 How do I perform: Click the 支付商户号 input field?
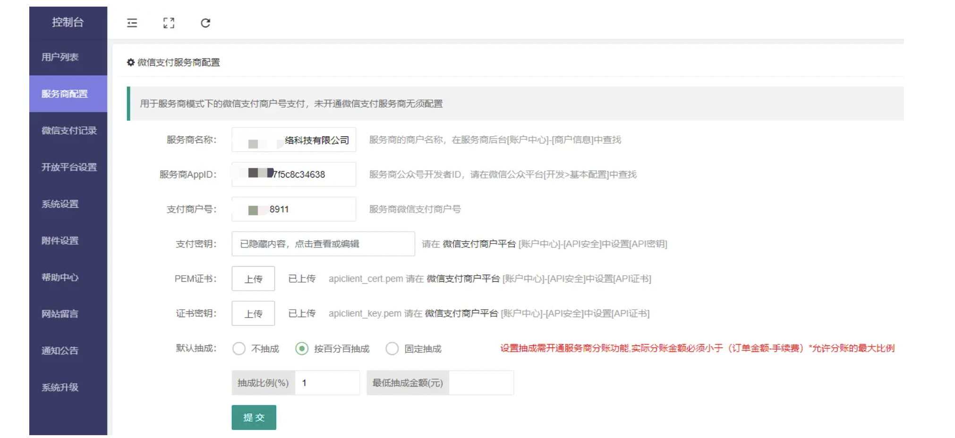[x=294, y=209]
